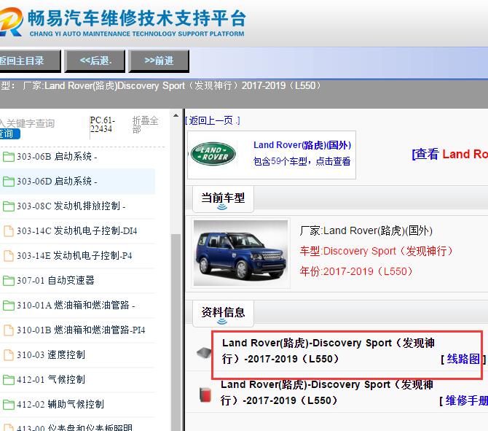The height and width of the screenshot is (431, 488).
Task: Expand tree item 412-02 辅助气候控制
Action: point(60,405)
